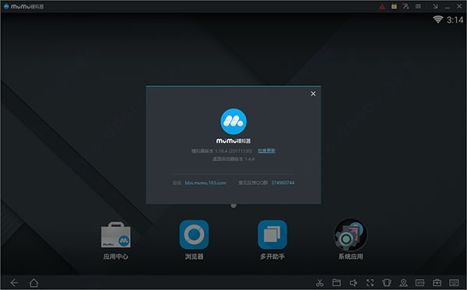Click the install APK icon in bottom toolbar
This screenshot has width=467, height=290.
click(x=420, y=282)
